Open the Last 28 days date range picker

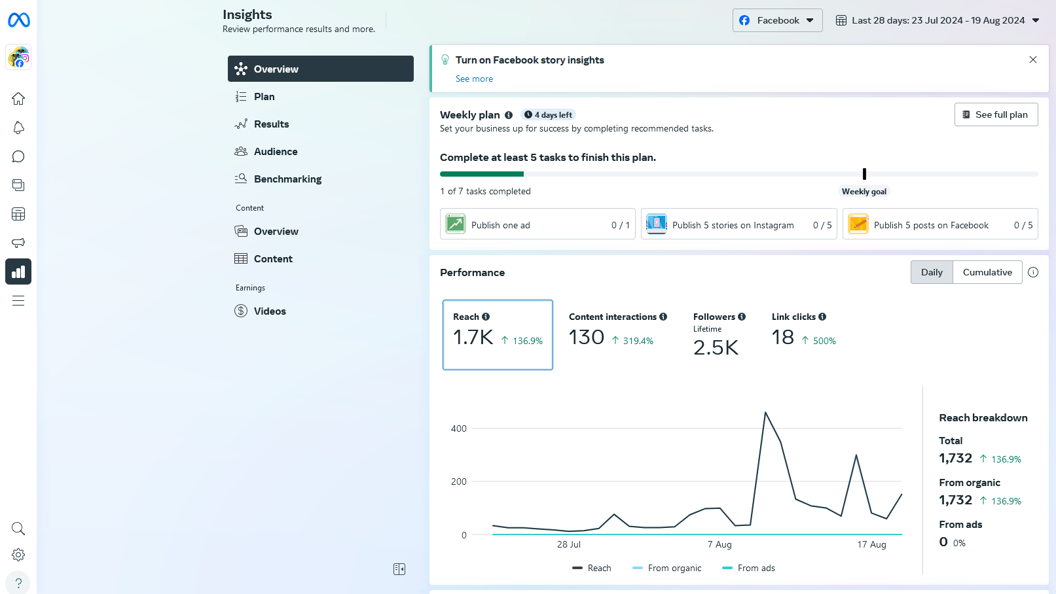point(938,20)
